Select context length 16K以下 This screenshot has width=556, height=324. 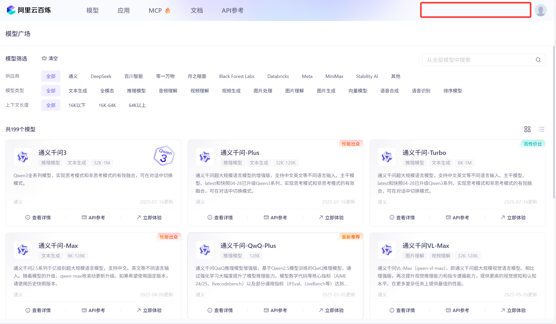pos(77,105)
